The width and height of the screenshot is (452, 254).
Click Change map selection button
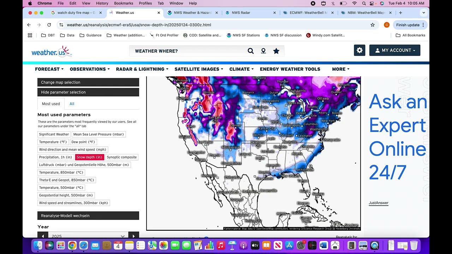pyautogui.click(x=88, y=82)
